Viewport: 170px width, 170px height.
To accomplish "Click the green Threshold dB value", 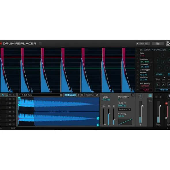I will (x=144, y=62).
